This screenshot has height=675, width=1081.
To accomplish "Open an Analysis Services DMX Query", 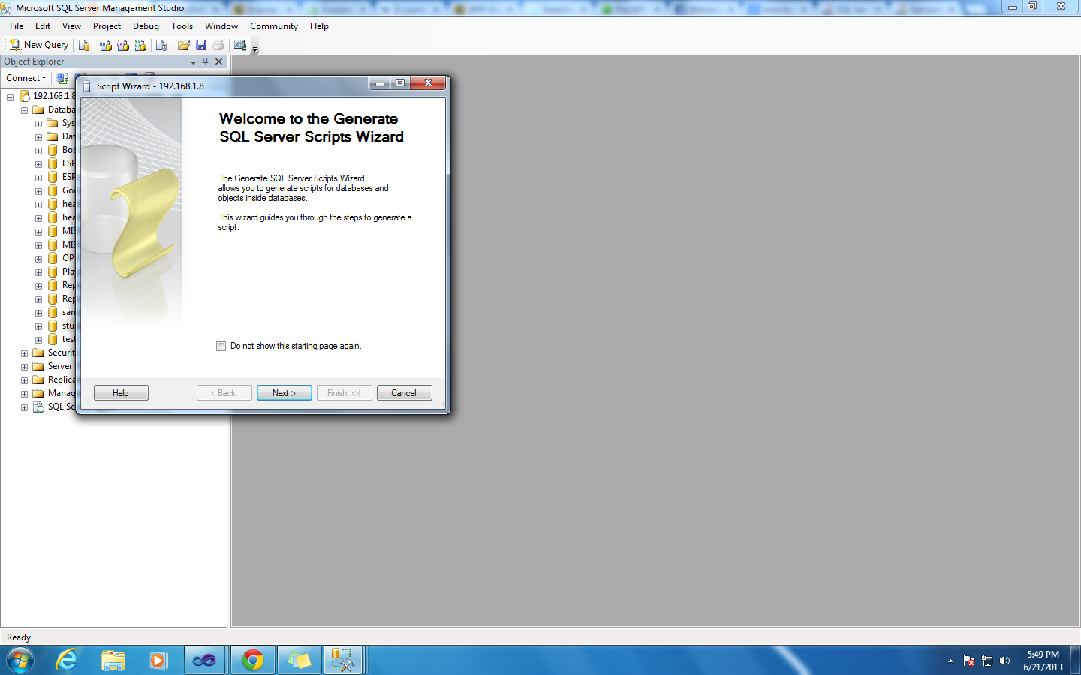I will coord(123,46).
